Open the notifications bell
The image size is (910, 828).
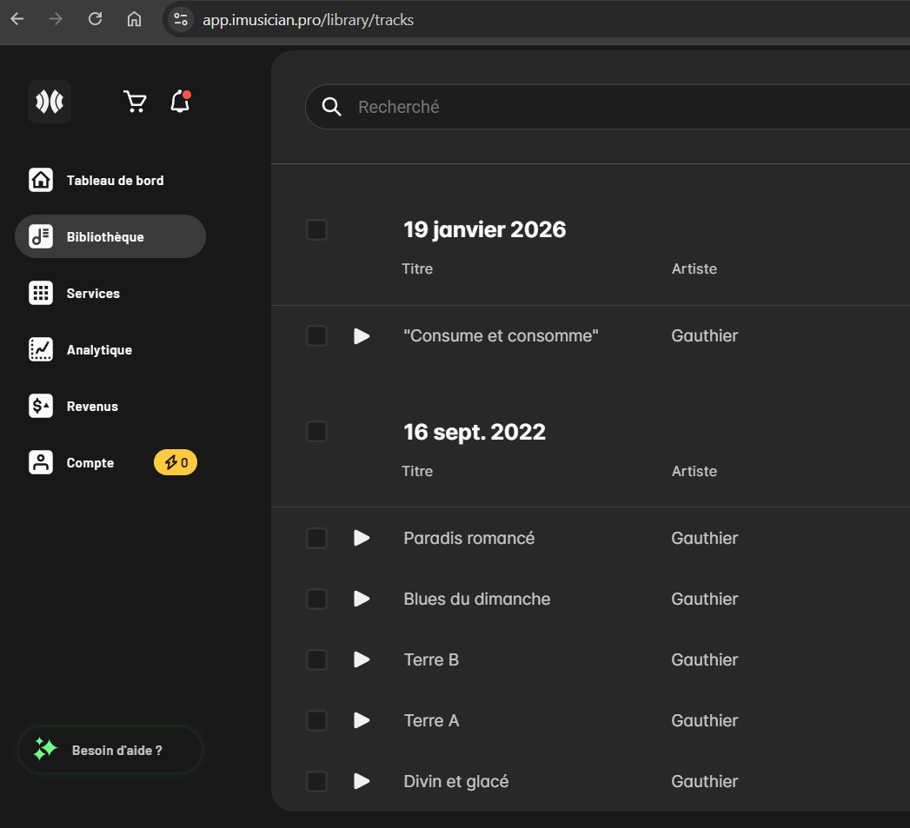pos(180,102)
